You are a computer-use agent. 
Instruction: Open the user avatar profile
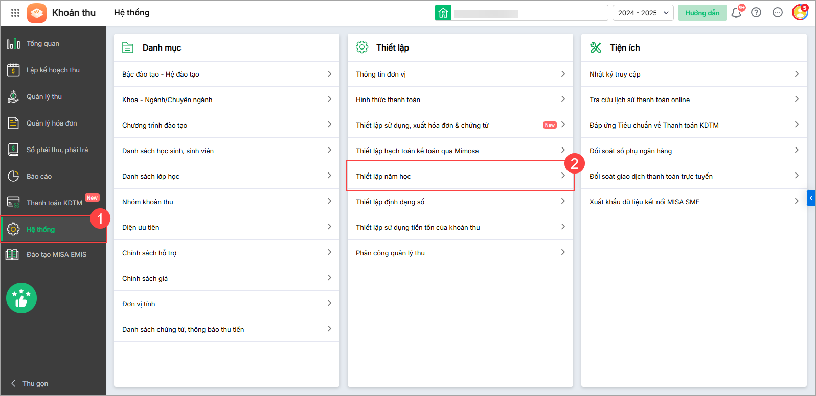(800, 13)
